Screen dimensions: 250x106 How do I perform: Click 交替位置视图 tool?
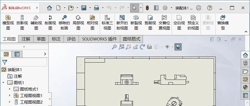point(164,23)
